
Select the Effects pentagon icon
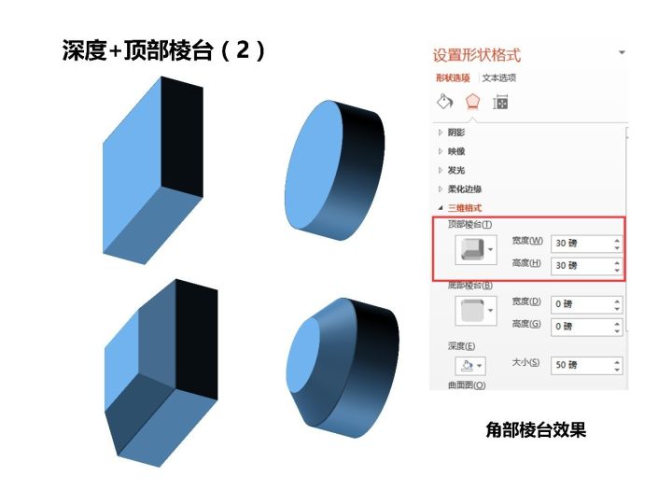[x=472, y=102]
